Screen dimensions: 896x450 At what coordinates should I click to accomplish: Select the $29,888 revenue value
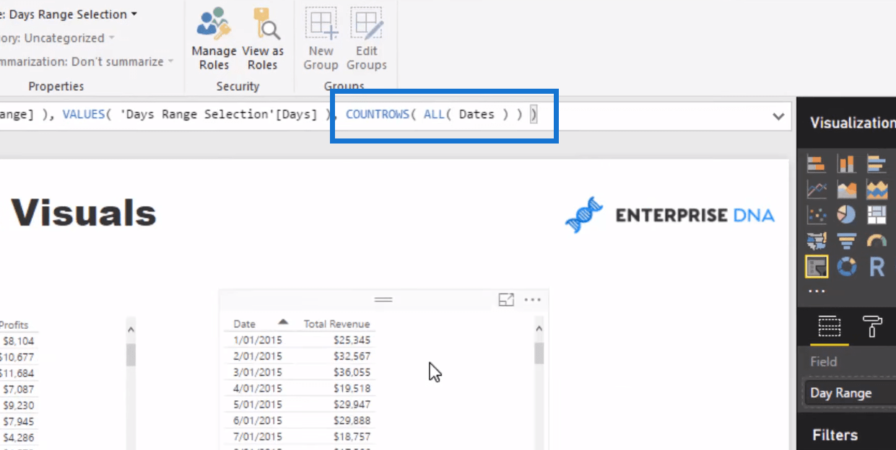point(352,420)
